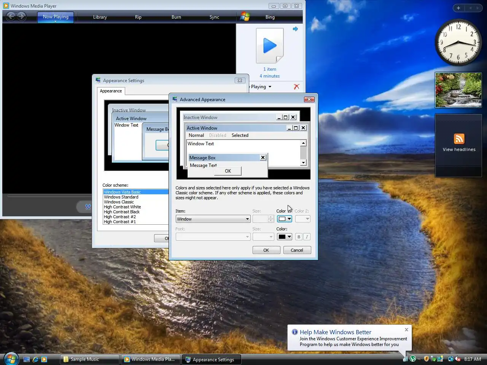Open the Burn tab in Media Player
The width and height of the screenshot is (487, 365).
pyautogui.click(x=176, y=17)
